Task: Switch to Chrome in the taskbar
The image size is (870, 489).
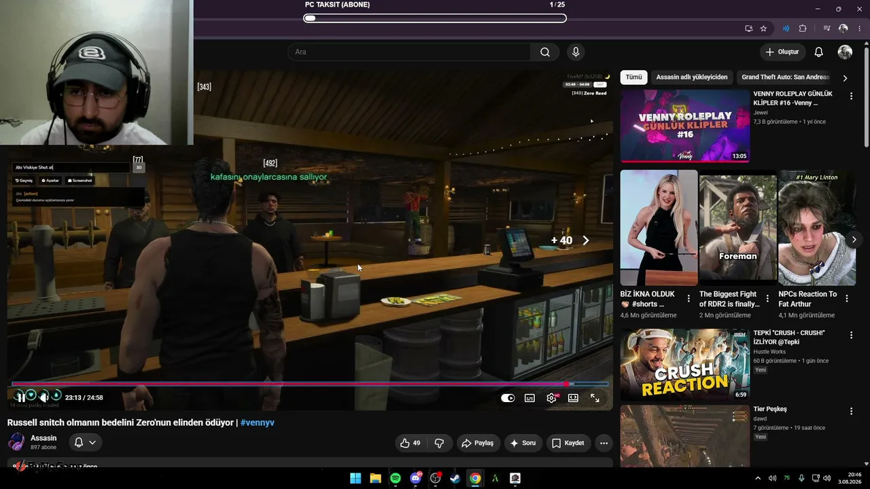Action: (x=475, y=478)
